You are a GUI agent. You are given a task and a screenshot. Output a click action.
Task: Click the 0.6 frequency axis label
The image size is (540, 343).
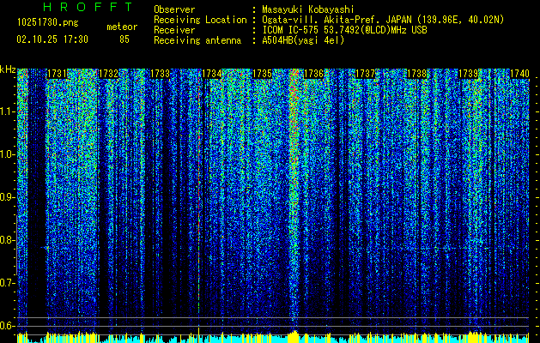point(7,326)
